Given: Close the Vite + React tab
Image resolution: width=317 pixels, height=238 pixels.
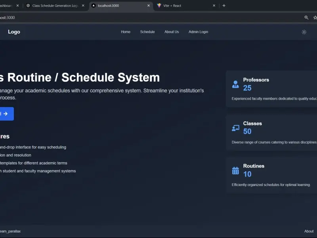Looking at the screenshot, I should click(214, 6).
